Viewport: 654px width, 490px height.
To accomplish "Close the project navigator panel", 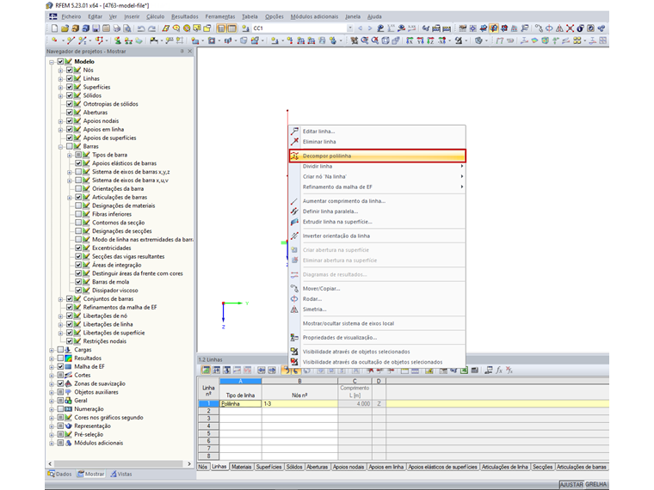I will (190, 52).
